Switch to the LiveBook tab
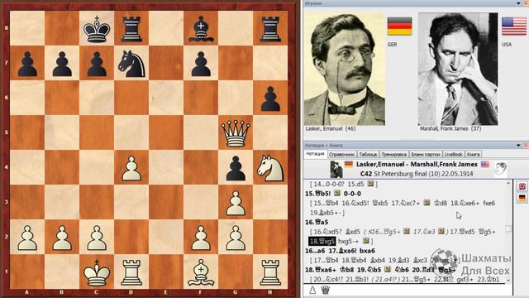Screen dimensions: 529x298 pos(453,155)
